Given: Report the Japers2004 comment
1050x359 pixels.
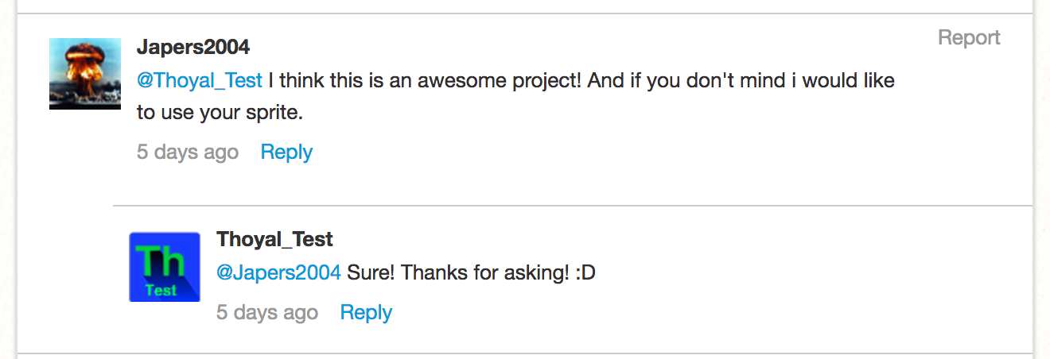Looking at the screenshot, I should coord(969,37).
